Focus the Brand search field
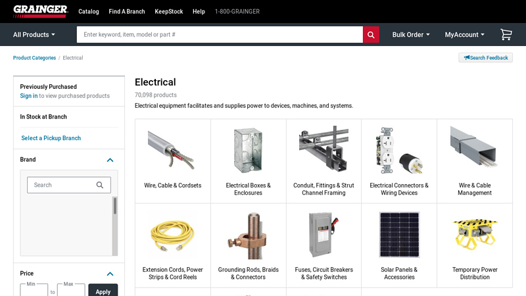 point(69,185)
